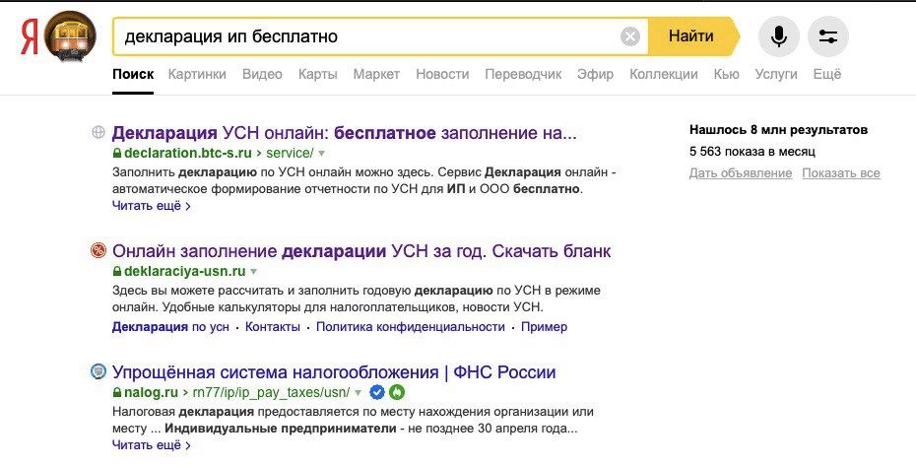916x466 pixels.
Task: Open the search settings sliders icon
Action: coord(827,36)
